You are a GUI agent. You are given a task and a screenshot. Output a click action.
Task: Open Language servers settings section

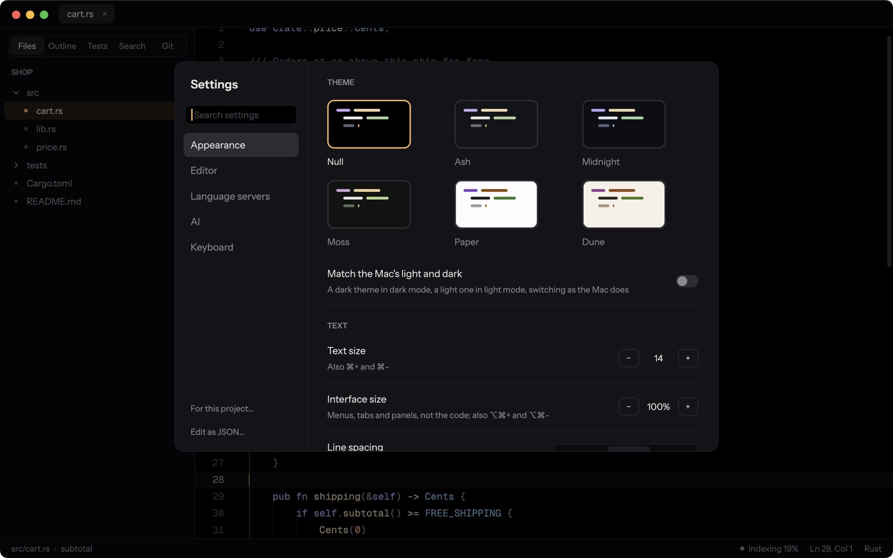[x=241, y=196]
